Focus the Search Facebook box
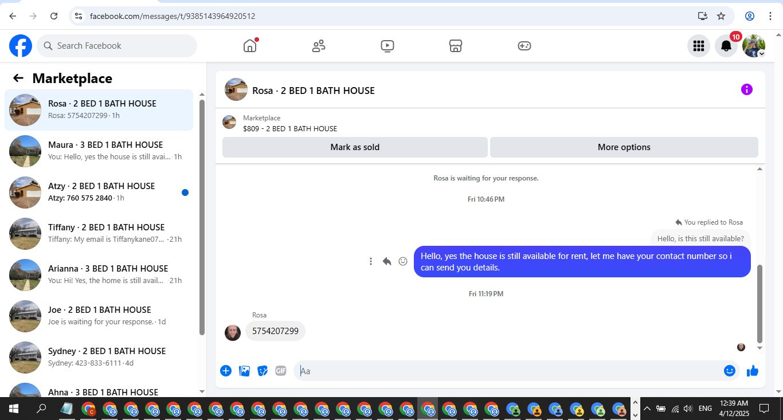The width and height of the screenshot is (783, 420). (x=117, y=46)
